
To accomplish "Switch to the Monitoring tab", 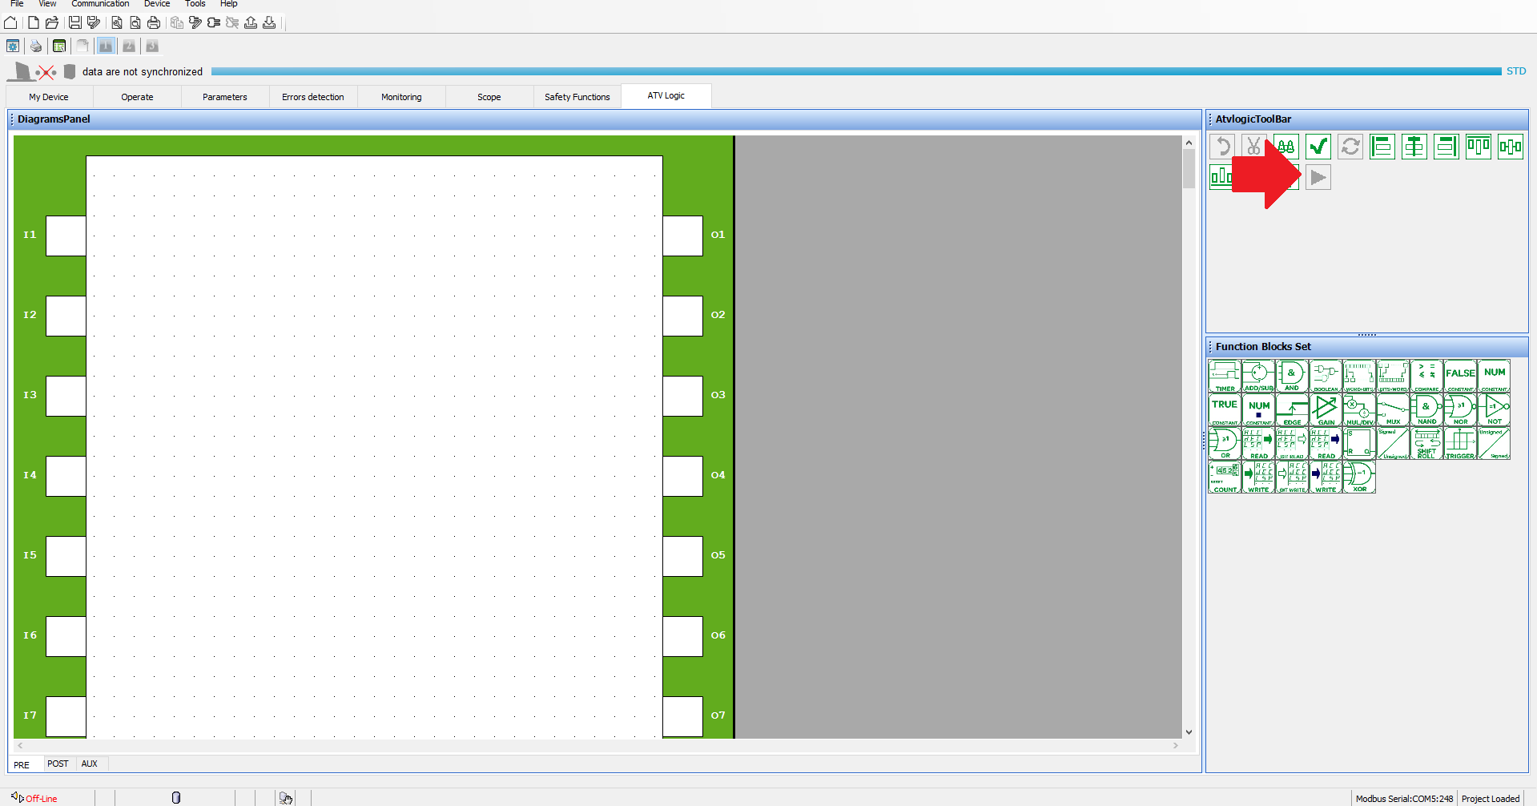I will point(401,97).
